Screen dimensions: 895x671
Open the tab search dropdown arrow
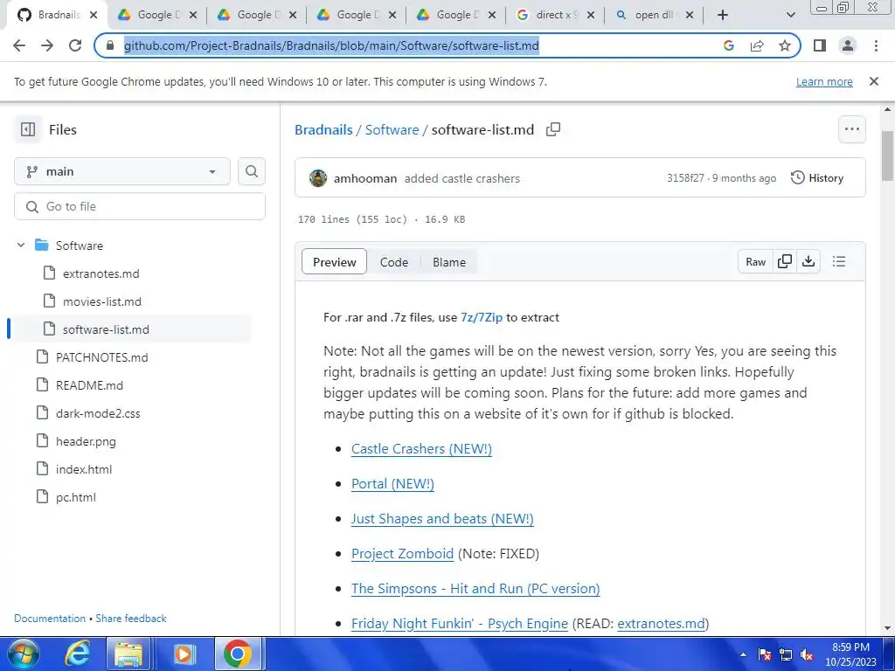coord(790,16)
